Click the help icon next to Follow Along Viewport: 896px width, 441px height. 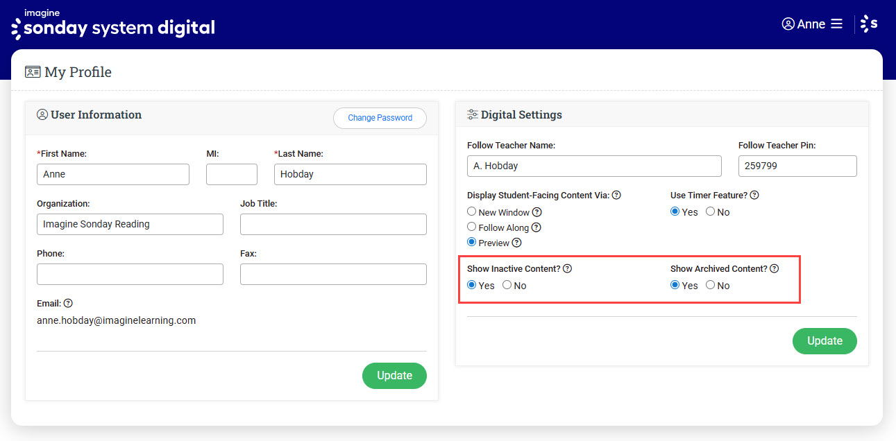[x=536, y=227]
